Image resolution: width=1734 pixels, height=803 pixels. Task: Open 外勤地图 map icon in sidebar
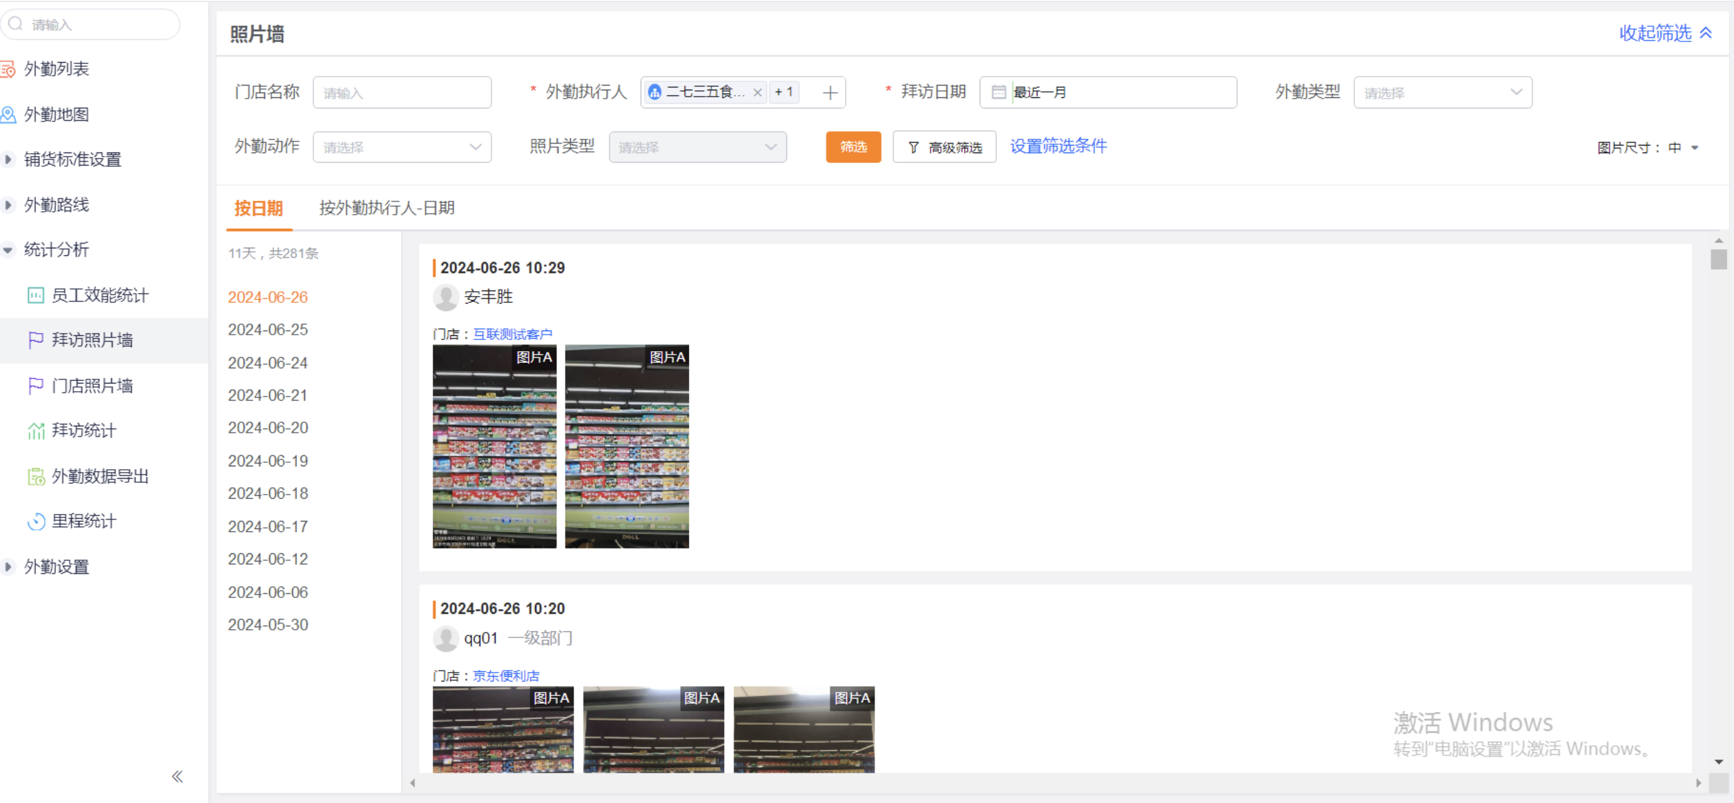[x=8, y=115]
